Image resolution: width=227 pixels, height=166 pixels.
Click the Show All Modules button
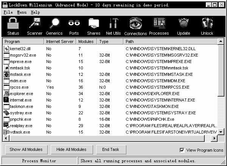click(26, 149)
